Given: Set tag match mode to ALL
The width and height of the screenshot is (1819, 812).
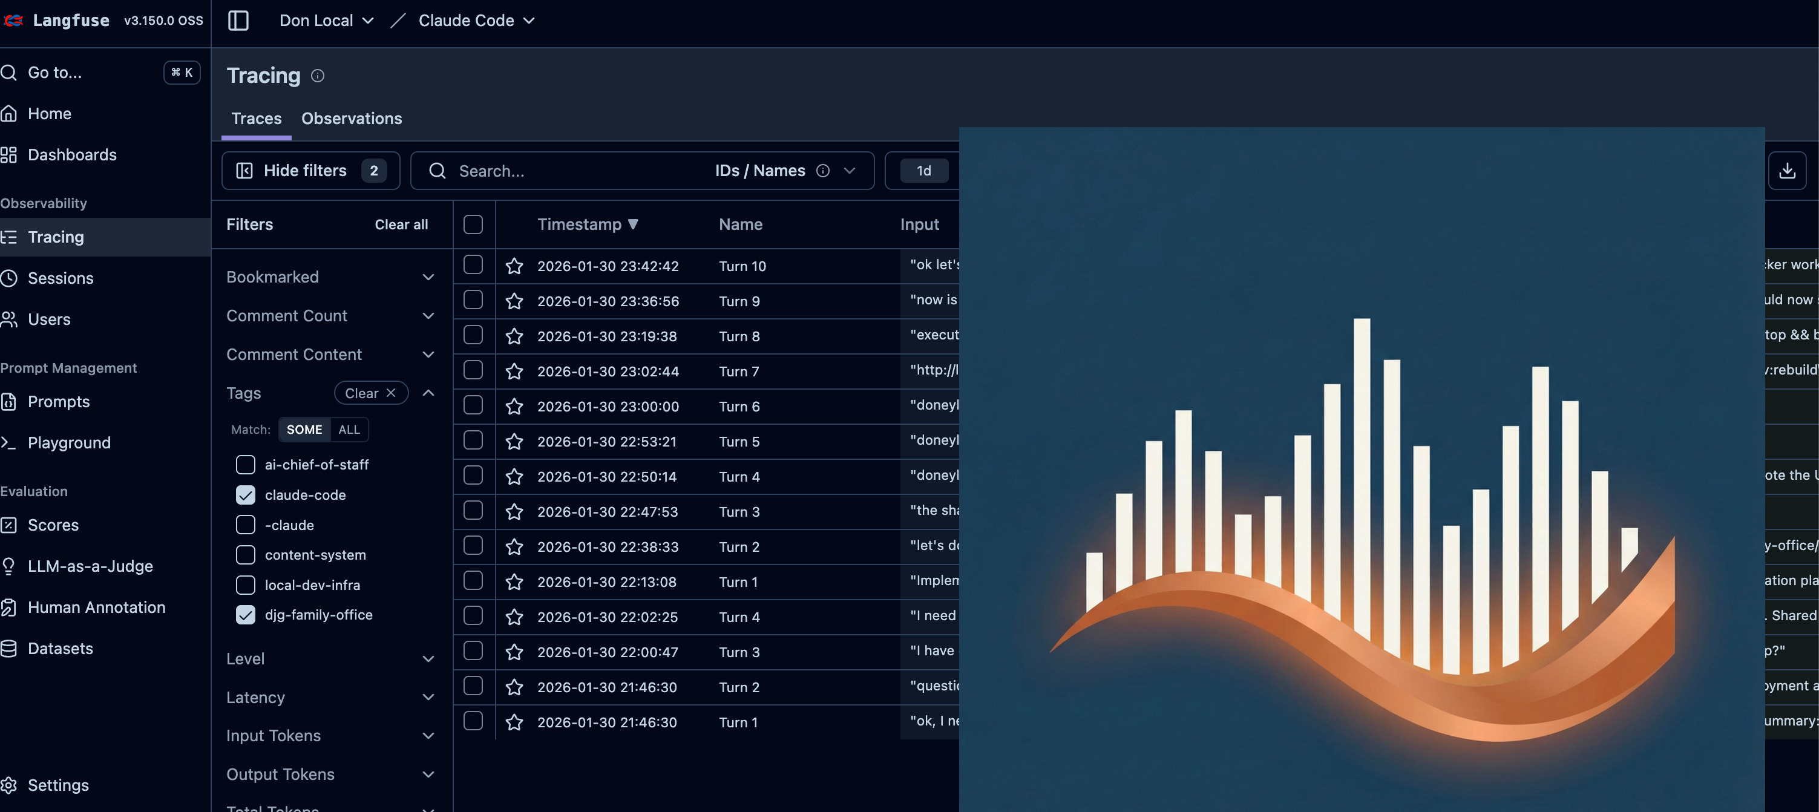Looking at the screenshot, I should pos(349,430).
